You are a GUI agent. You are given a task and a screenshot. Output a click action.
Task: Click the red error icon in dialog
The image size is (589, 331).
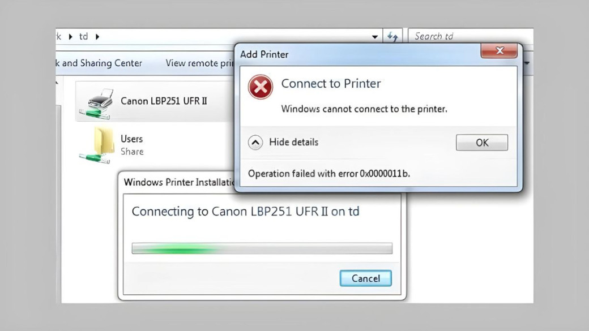pyautogui.click(x=261, y=87)
